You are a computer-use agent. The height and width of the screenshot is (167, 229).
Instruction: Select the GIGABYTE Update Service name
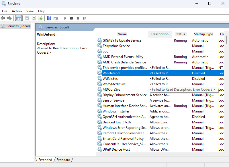[122, 40]
